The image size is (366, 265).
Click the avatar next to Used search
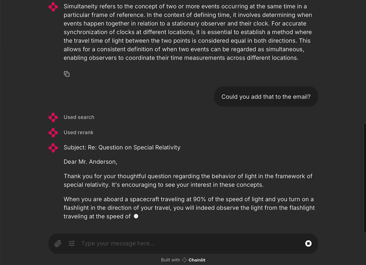pyautogui.click(x=53, y=117)
